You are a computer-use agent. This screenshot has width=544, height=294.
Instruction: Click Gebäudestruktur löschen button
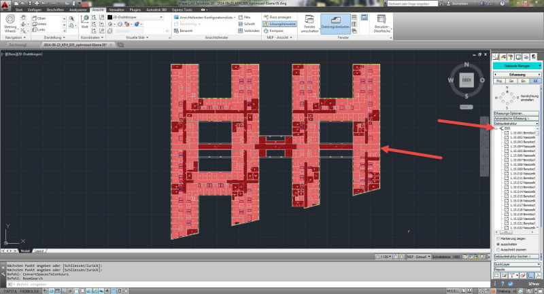point(516,256)
